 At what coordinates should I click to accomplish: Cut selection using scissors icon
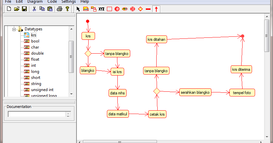point(34,9)
